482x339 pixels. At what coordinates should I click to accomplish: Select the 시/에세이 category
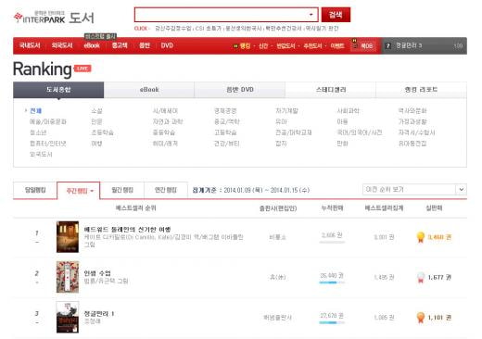[x=165, y=110]
